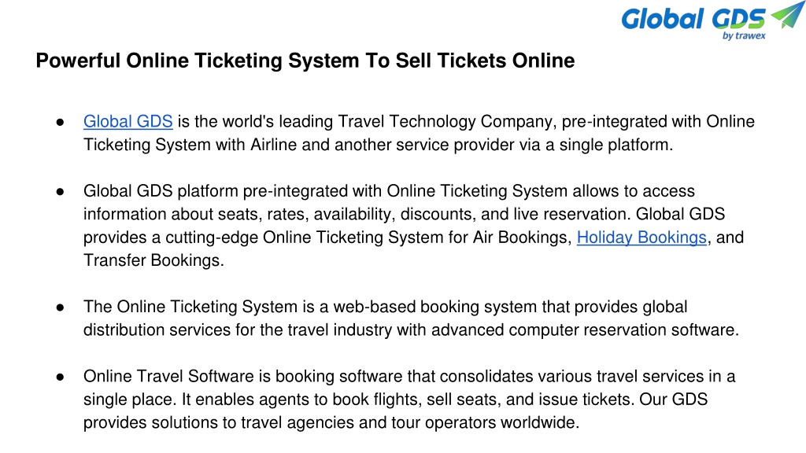Click the Global GDS logo wordmark
The width and height of the screenshot is (806, 453).
693,19
